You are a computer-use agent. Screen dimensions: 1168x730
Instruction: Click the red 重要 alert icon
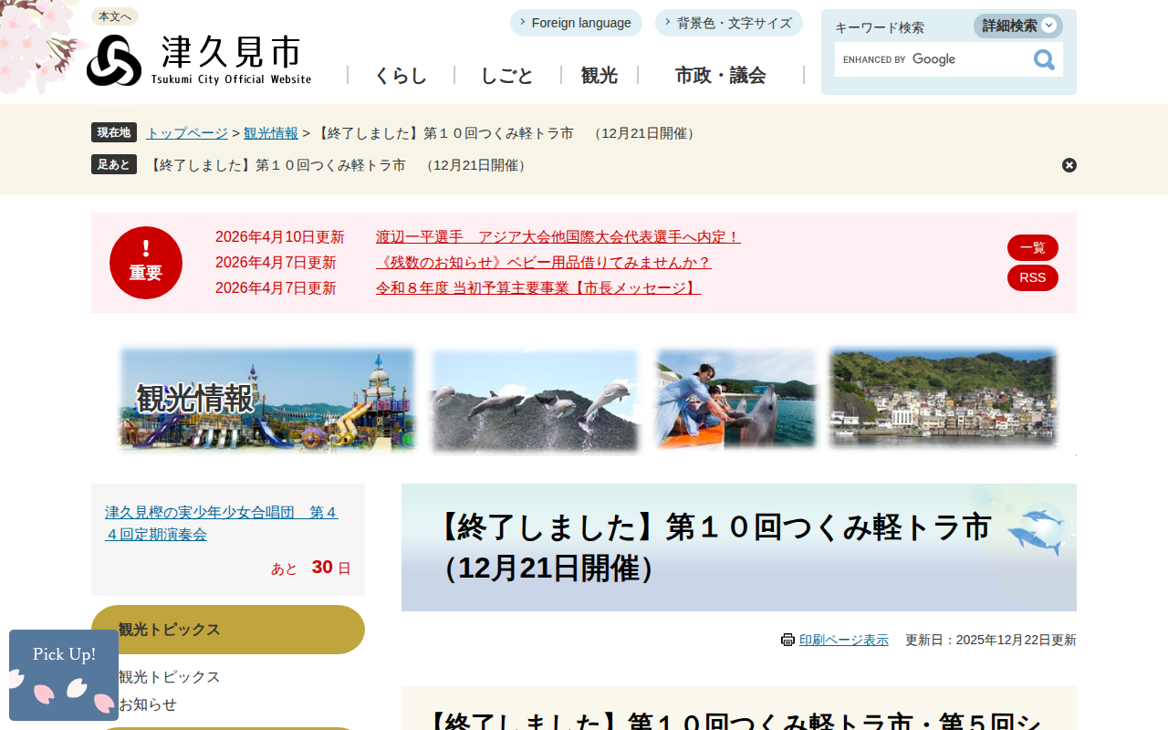(x=146, y=263)
